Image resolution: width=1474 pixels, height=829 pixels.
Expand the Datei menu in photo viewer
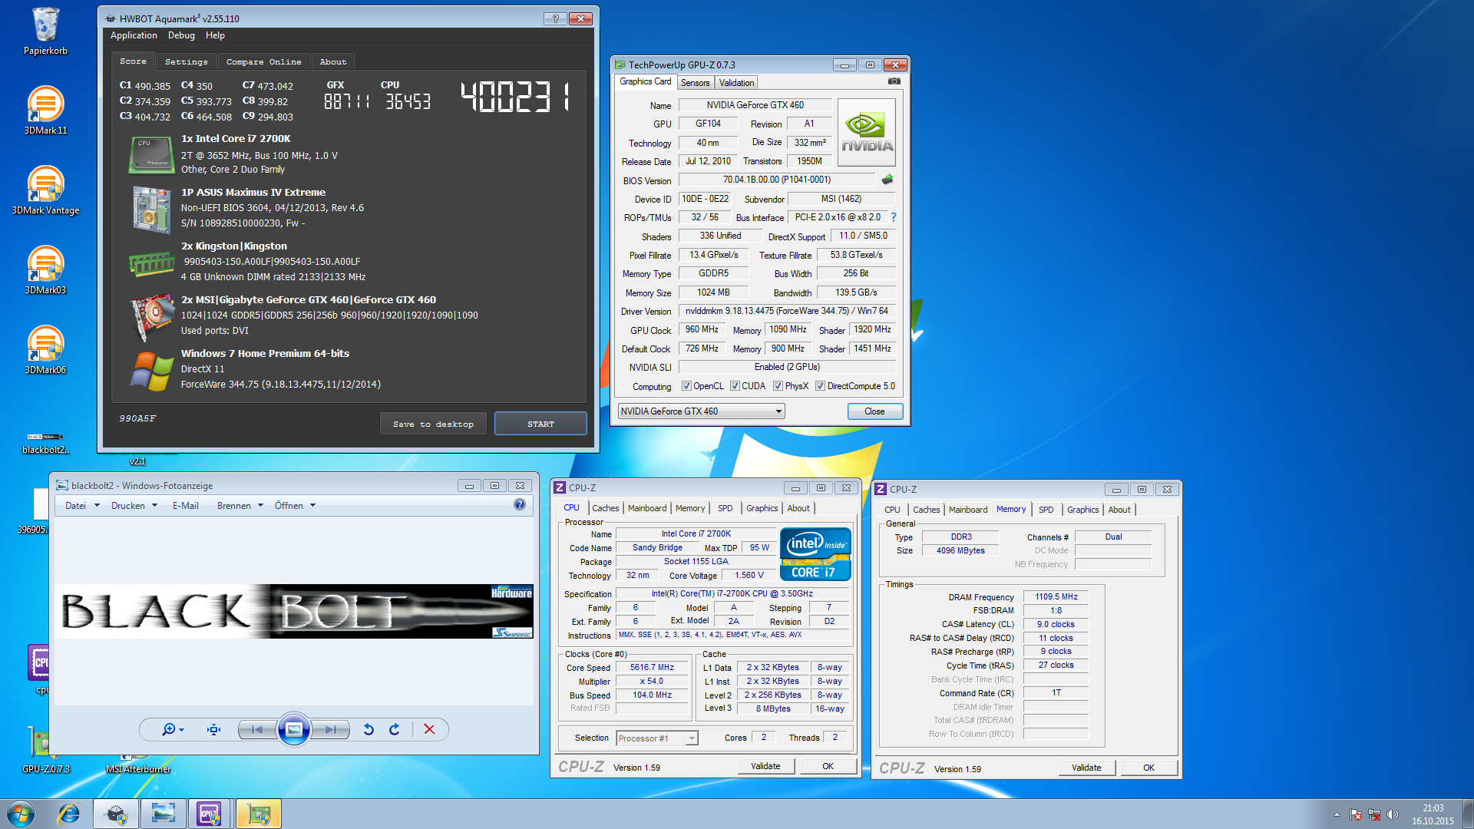click(x=82, y=506)
